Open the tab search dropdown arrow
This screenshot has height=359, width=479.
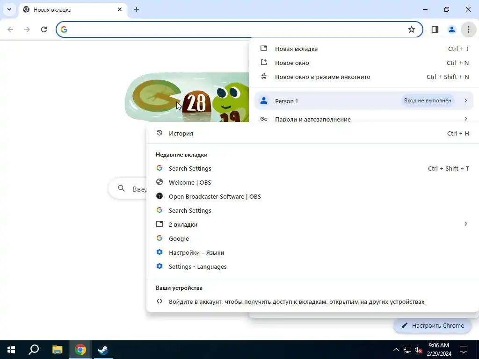pos(9,9)
